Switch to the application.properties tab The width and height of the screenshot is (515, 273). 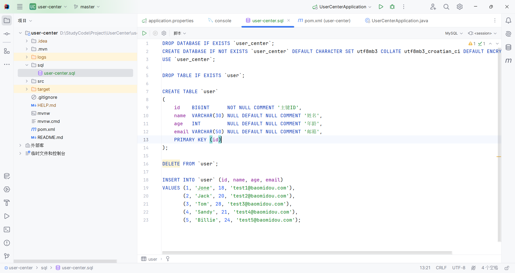coord(171,21)
